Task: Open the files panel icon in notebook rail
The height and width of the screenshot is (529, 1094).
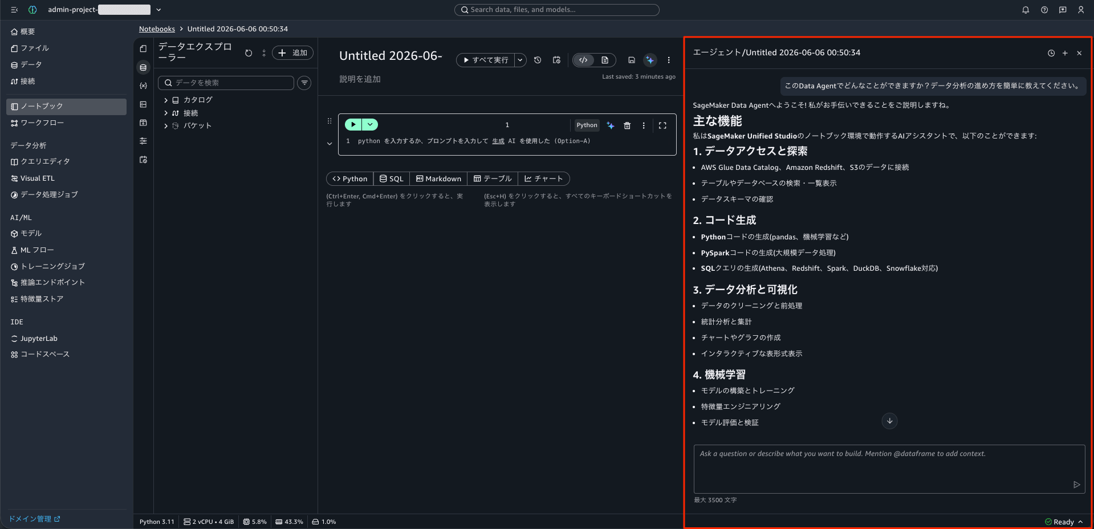Action: (x=143, y=49)
